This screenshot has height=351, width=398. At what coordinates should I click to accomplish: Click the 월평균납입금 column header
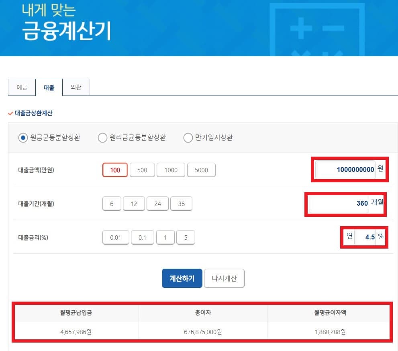coord(76,313)
